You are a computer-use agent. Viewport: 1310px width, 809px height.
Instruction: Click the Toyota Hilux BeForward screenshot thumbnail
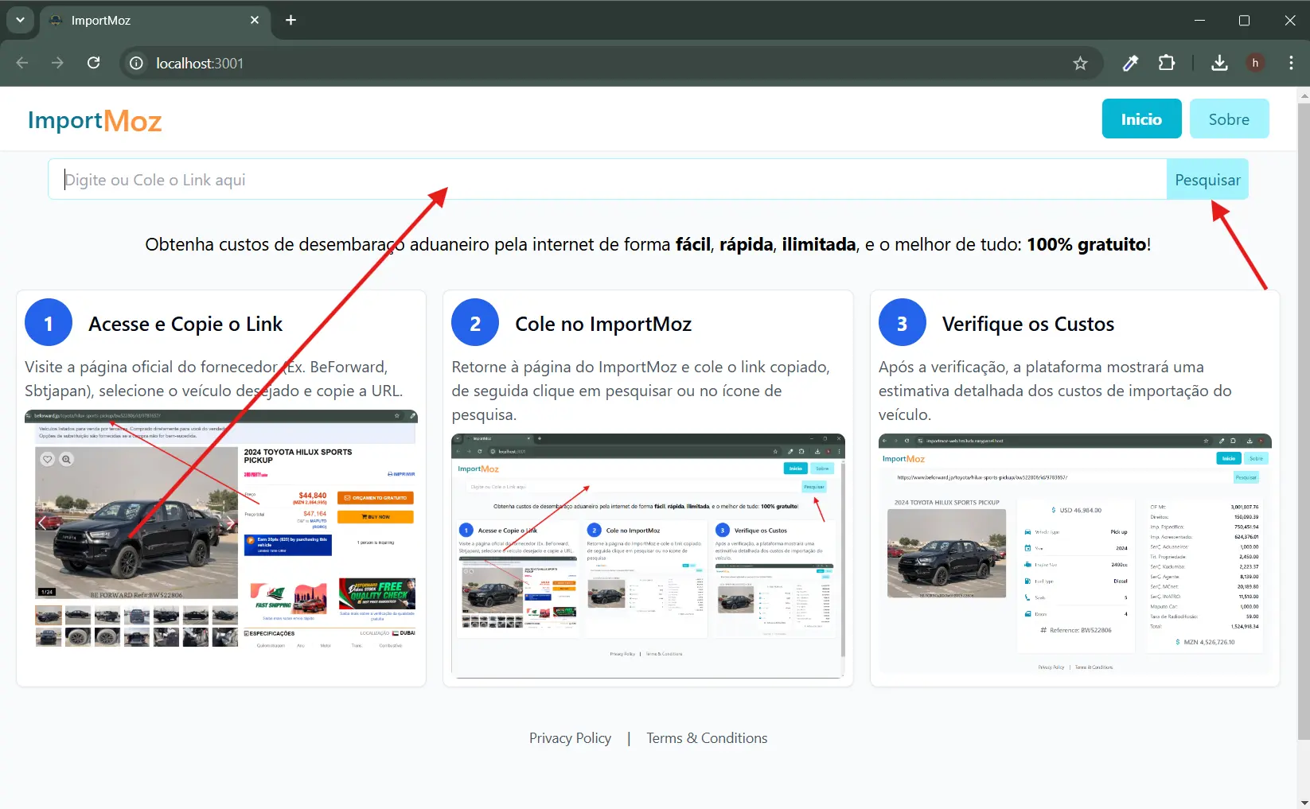click(221, 530)
